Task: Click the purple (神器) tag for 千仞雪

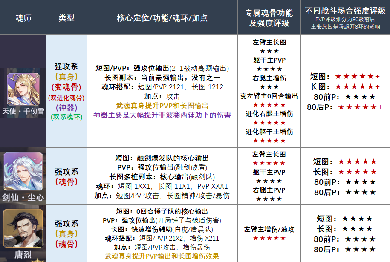Action: tap(66, 107)
